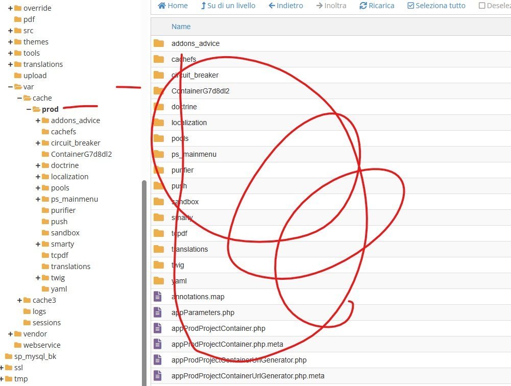The width and height of the screenshot is (511, 386).
Task: Collapse the var folder in tree
Action: [10, 87]
